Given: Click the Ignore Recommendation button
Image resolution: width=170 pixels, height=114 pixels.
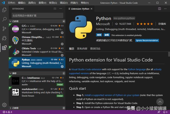Looking at the screenshot, I should pyautogui.click(x=147, y=40).
